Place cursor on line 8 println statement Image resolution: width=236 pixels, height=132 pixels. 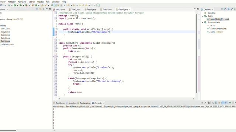pos(90,32)
